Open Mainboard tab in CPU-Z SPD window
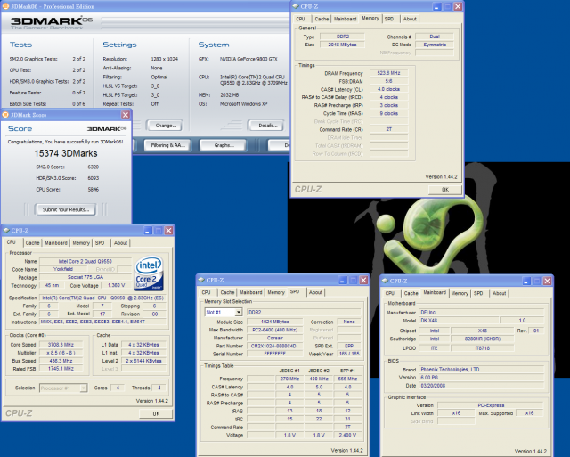The image size is (570, 457). click(251, 292)
